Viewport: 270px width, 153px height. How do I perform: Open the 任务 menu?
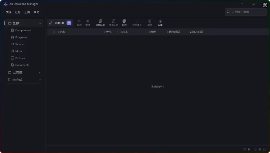click(17, 12)
